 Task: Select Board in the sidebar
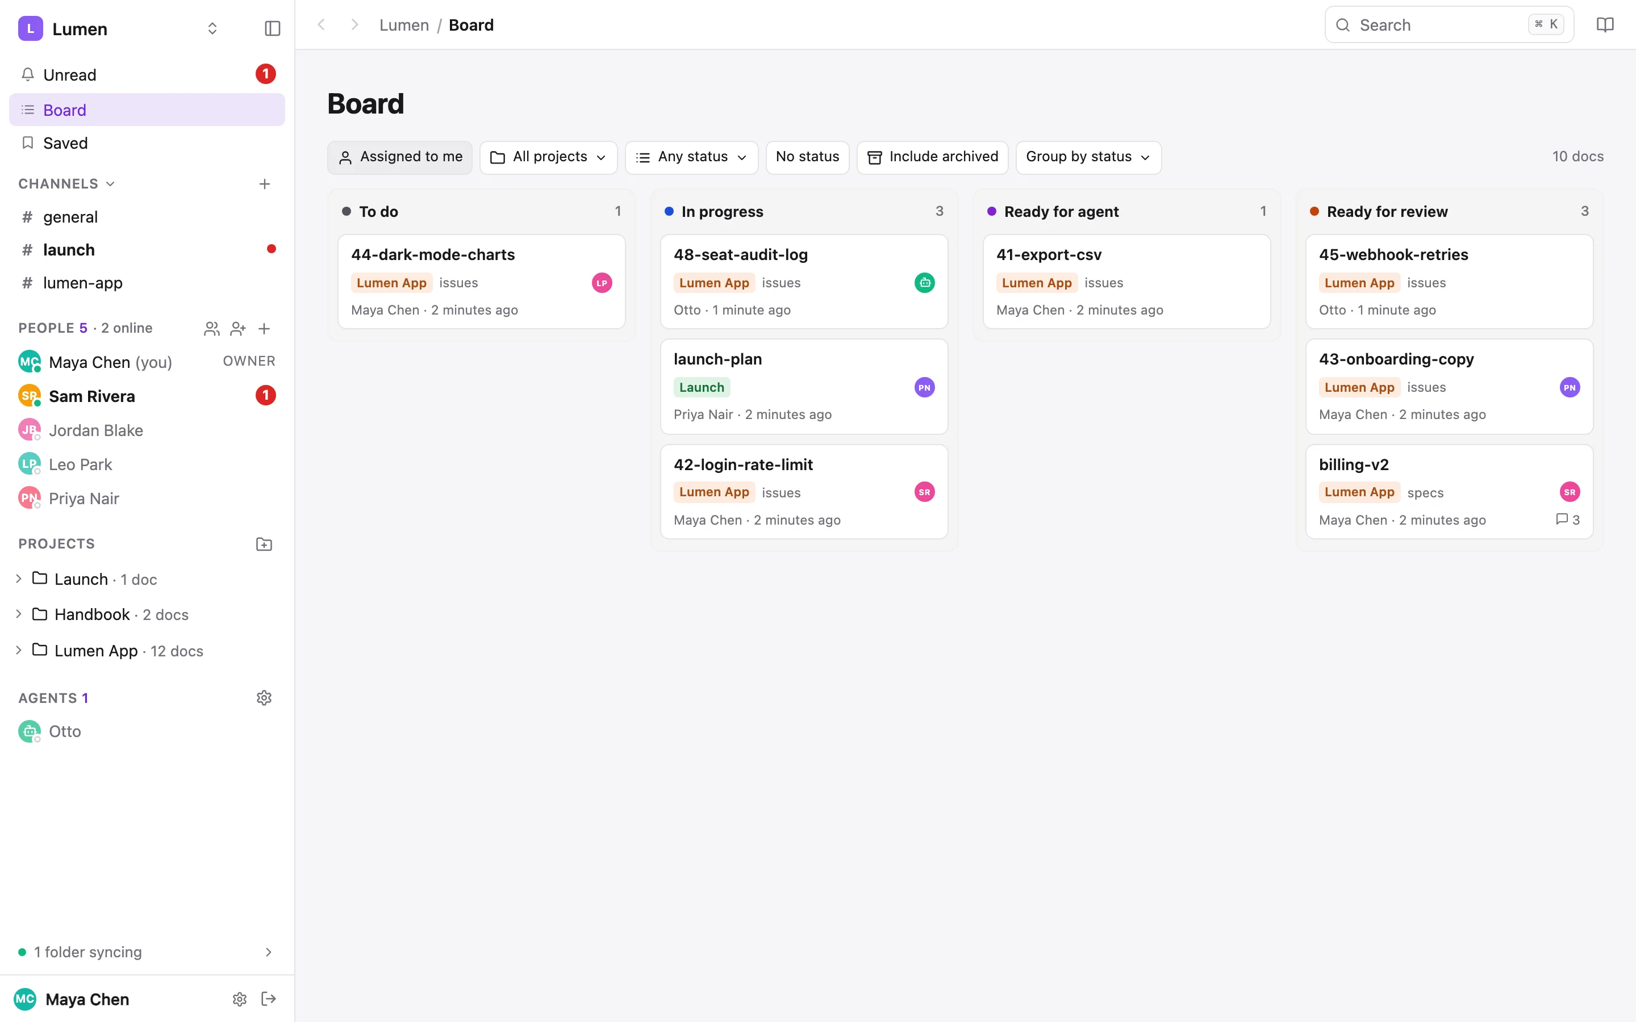(x=147, y=110)
